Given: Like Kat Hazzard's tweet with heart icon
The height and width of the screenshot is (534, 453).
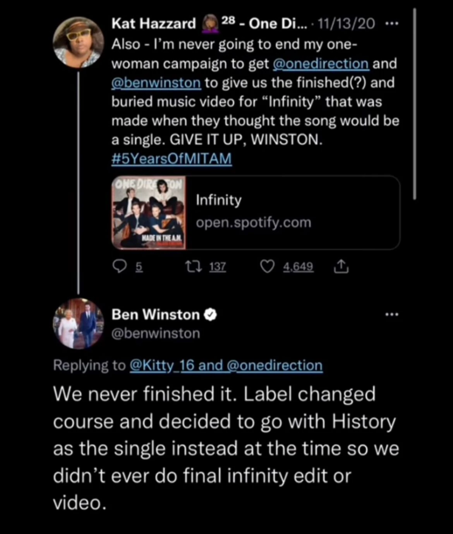Looking at the screenshot, I should coord(267,266).
